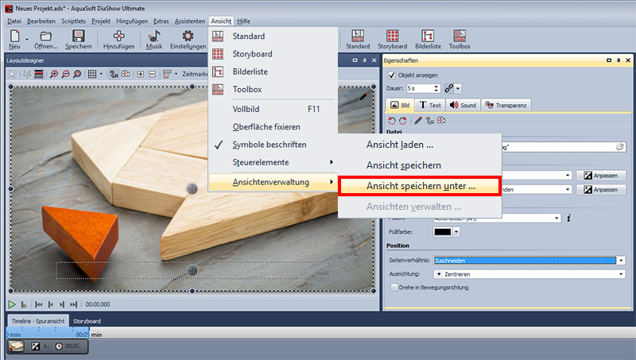Open Einstellungen via the gear icon
636x360 pixels.
(188, 37)
